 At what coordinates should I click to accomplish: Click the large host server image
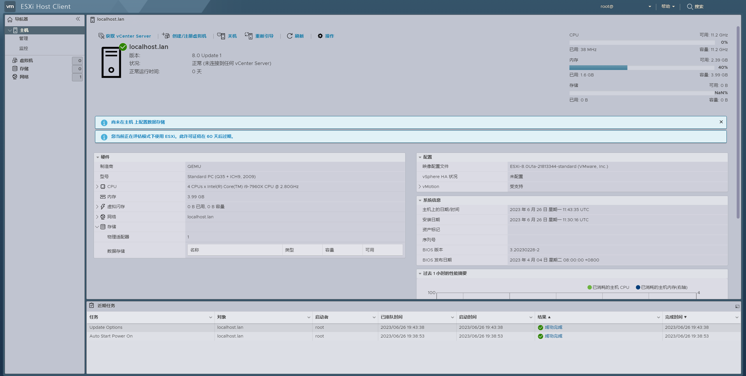point(111,62)
